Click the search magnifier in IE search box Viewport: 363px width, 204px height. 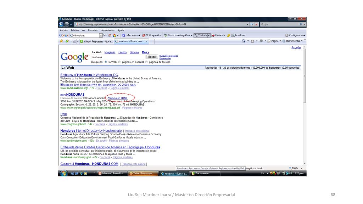(x=301, y=24)
